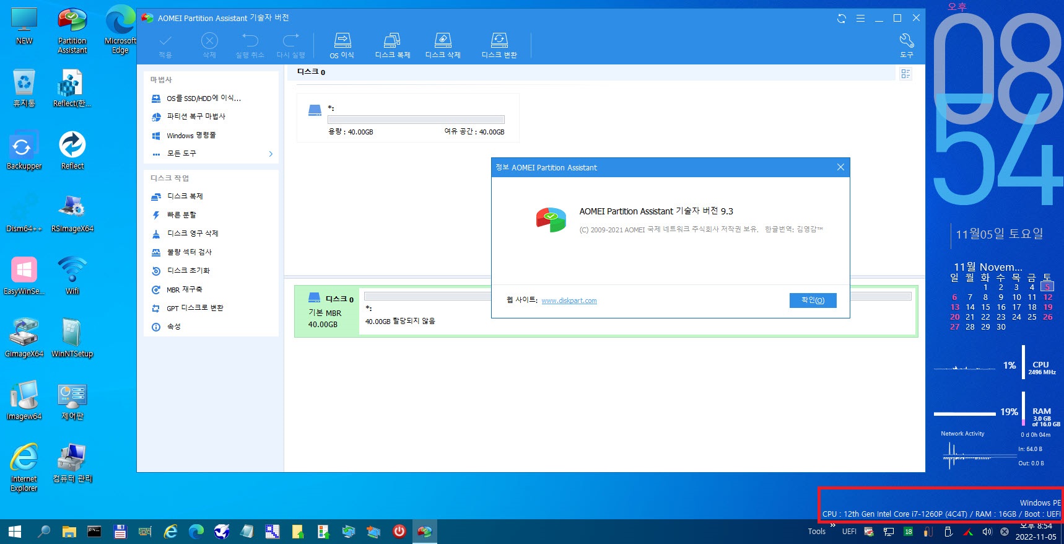Open the www.diskpart.com link
The height and width of the screenshot is (544, 1064).
569,301
